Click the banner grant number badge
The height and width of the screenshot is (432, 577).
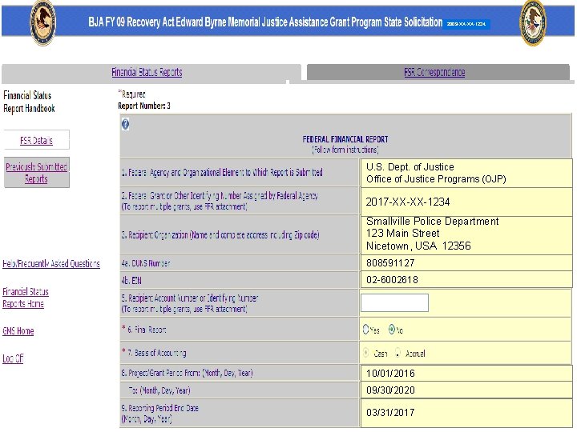coord(466,24)
